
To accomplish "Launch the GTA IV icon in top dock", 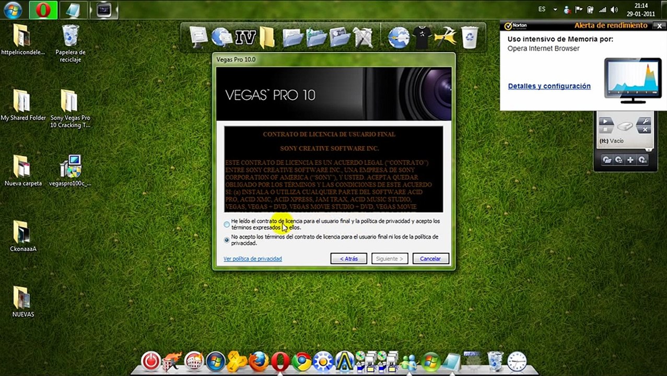I will coord(245,37).
